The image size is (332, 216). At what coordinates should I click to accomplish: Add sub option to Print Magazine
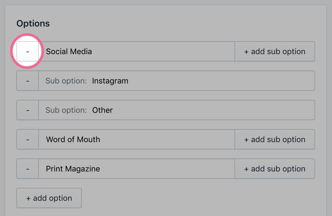[275, 169]
